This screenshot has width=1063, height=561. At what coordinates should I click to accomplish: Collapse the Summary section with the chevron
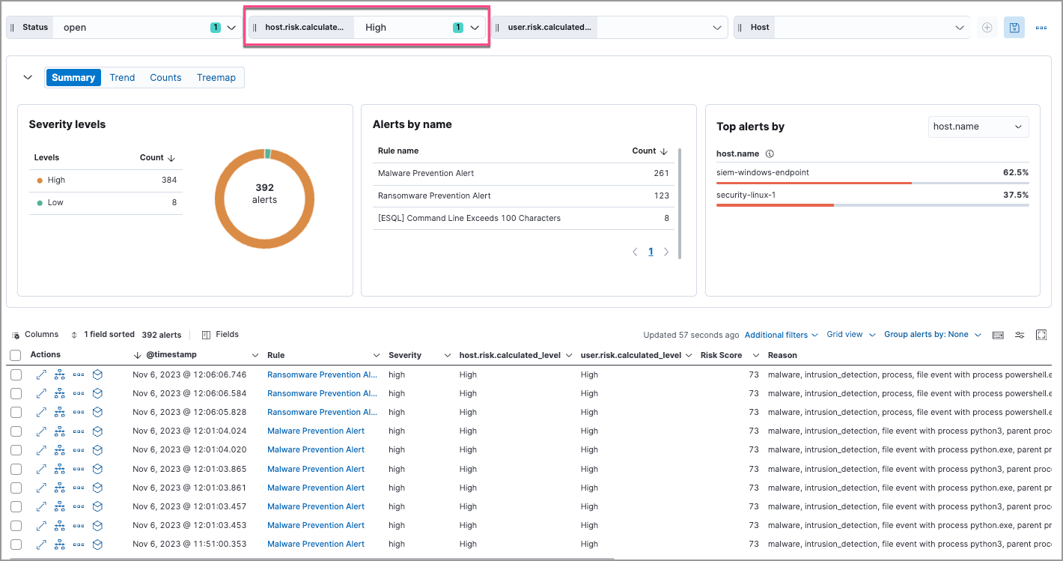28,76
